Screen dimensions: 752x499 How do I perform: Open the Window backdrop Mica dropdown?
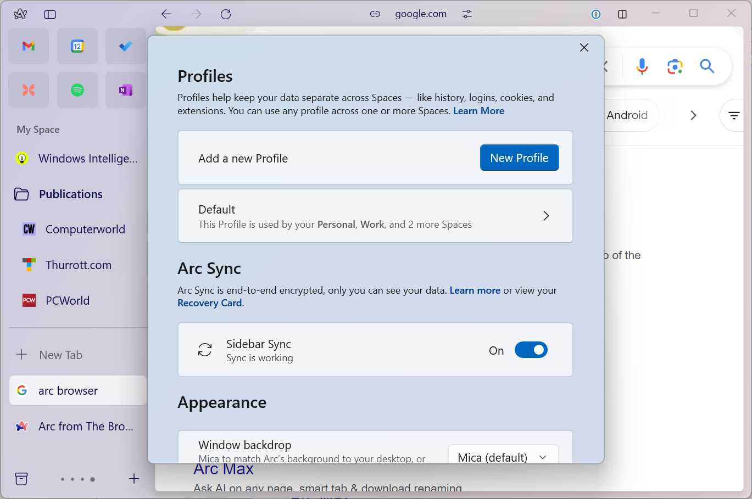coord(502,457)
